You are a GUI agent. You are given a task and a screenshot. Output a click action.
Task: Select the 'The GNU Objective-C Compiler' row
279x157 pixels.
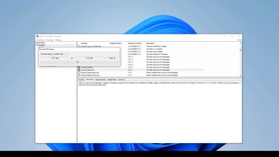[x=157, y=54]
